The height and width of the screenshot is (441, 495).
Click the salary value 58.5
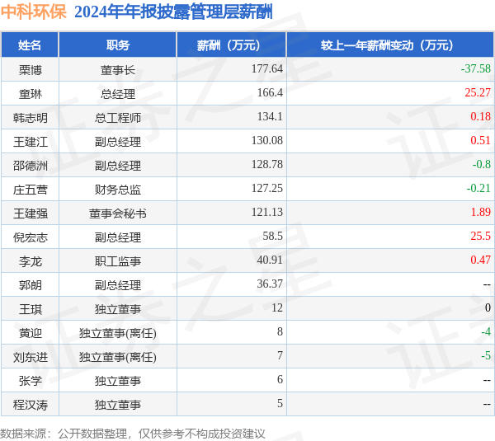(x=273, y=237)
